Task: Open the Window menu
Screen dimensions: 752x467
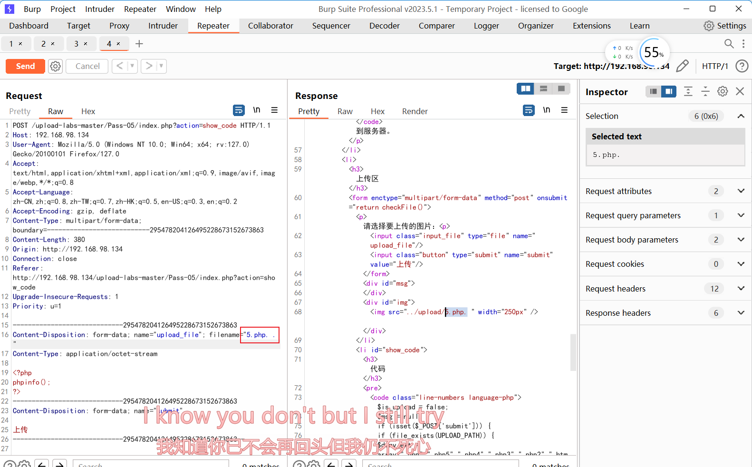Action: point(181,9)
